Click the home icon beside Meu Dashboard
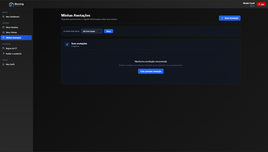The image size is (268, 152). click(3, 17)
